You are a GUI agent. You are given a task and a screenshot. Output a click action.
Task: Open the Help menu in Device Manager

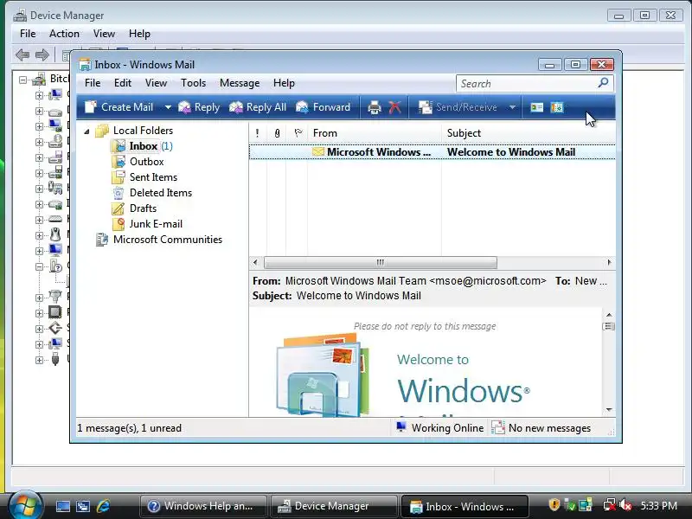click(x=139, y=34)
